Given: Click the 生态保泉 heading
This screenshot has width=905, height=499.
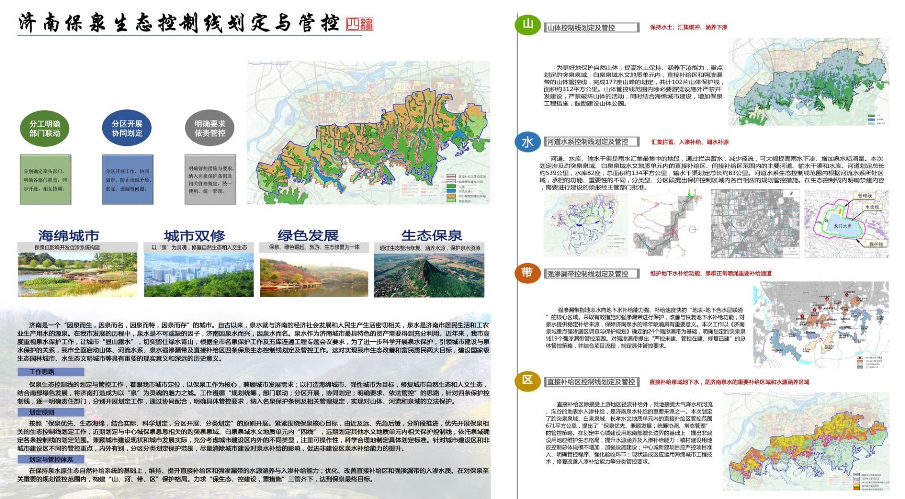Looking at the screenshot, I should [x=431, y=235].
